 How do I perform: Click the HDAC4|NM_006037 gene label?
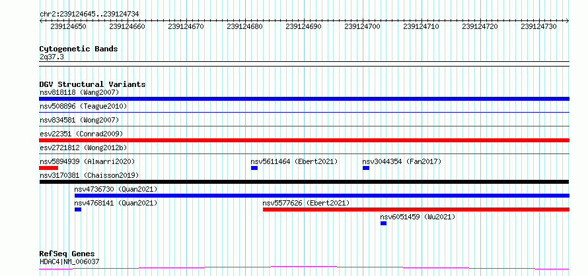(x=69, y=262)
